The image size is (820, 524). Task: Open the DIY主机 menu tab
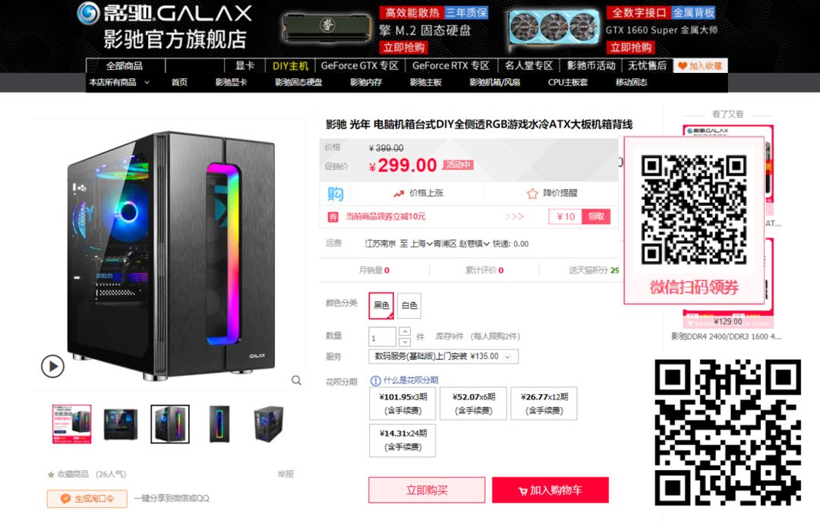click(290, 66)
